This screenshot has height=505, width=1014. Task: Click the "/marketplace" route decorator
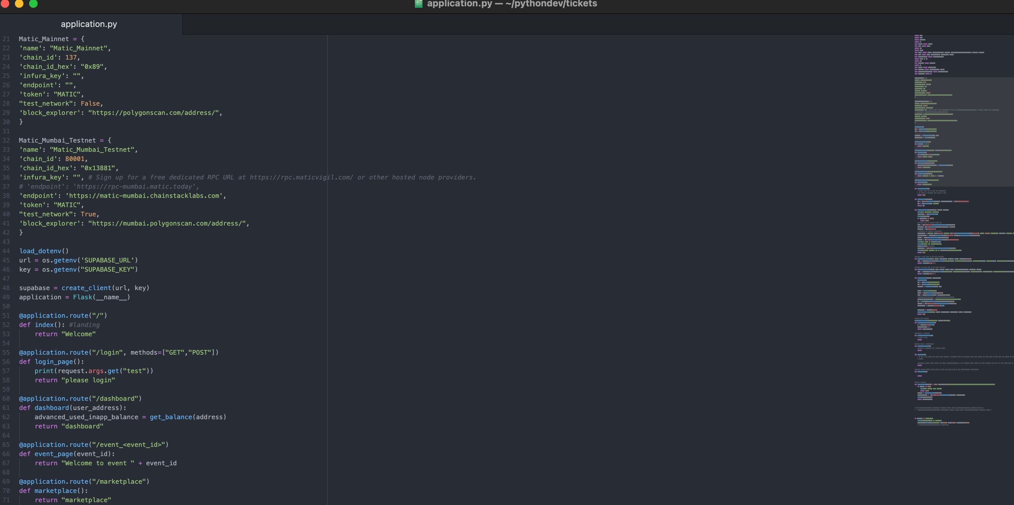[84, 482]
